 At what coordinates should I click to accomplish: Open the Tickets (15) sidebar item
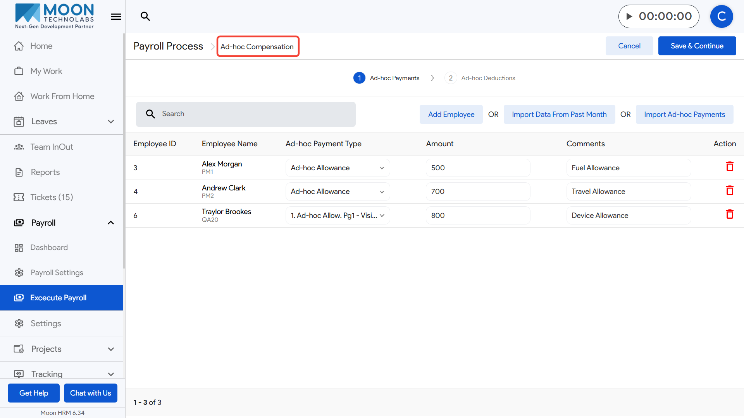point(52,197)
